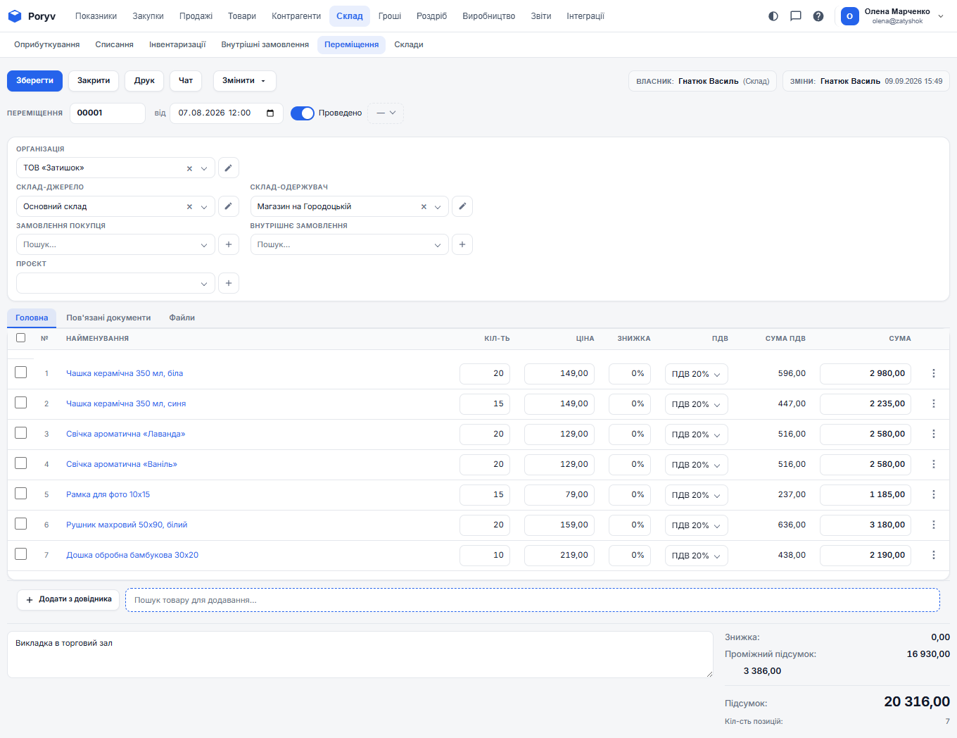
Task: Expand user menu for Олена Марченко
Action: 941,16
